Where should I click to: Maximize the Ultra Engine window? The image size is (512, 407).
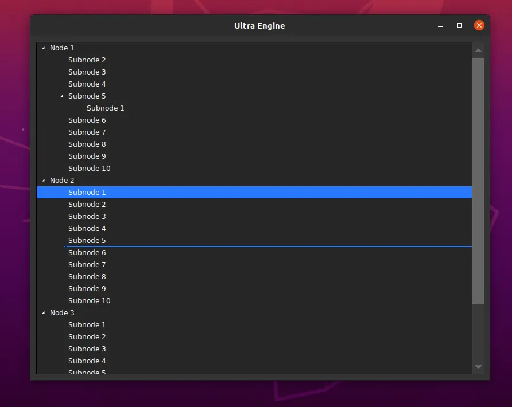coord(460,25)
